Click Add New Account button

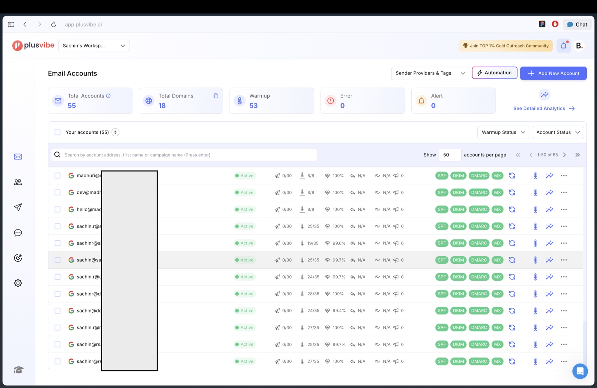[x=553, y=73]
